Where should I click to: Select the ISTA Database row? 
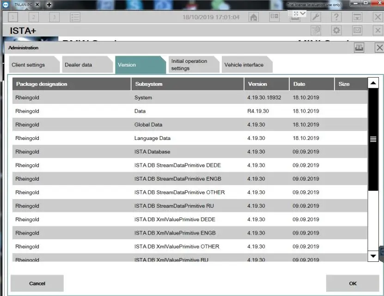click(x=189, y=151)
